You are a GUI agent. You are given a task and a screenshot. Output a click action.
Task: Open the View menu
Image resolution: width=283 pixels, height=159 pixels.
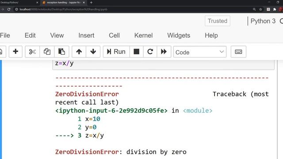[x=57, y=35]
